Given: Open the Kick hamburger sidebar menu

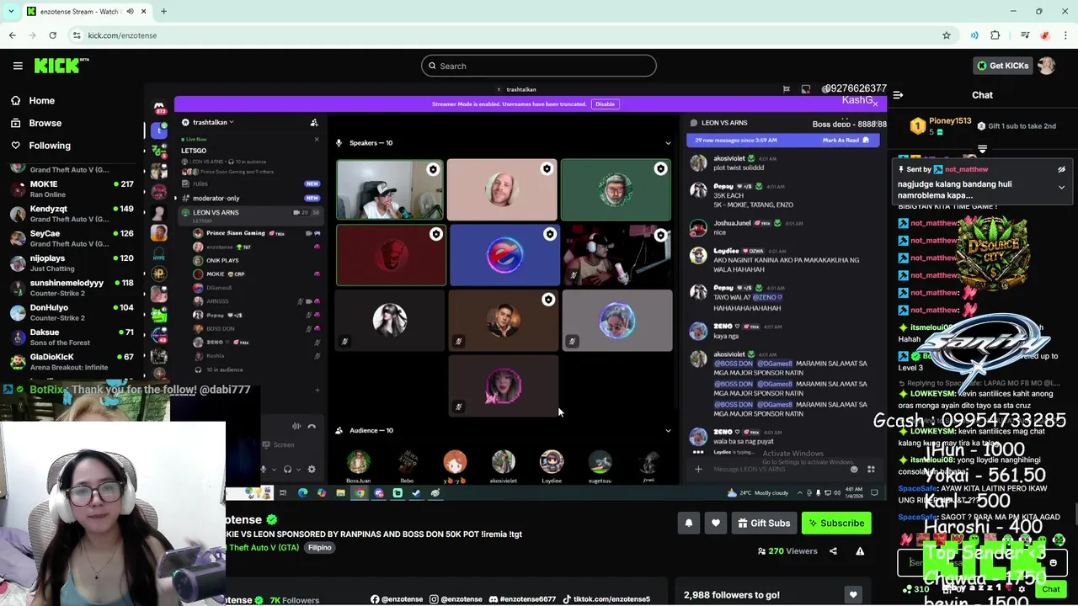Looking at the screenshot, I should tap(18, 66).
